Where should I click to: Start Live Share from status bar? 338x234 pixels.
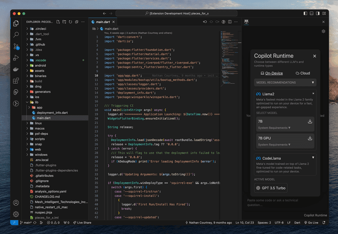click(x=82, y=223)
